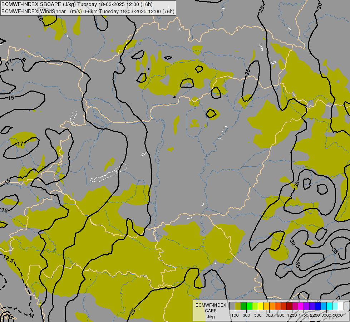Select the cyan legend swatch
The width and height of the screenshot is (350, 322).
329,306
